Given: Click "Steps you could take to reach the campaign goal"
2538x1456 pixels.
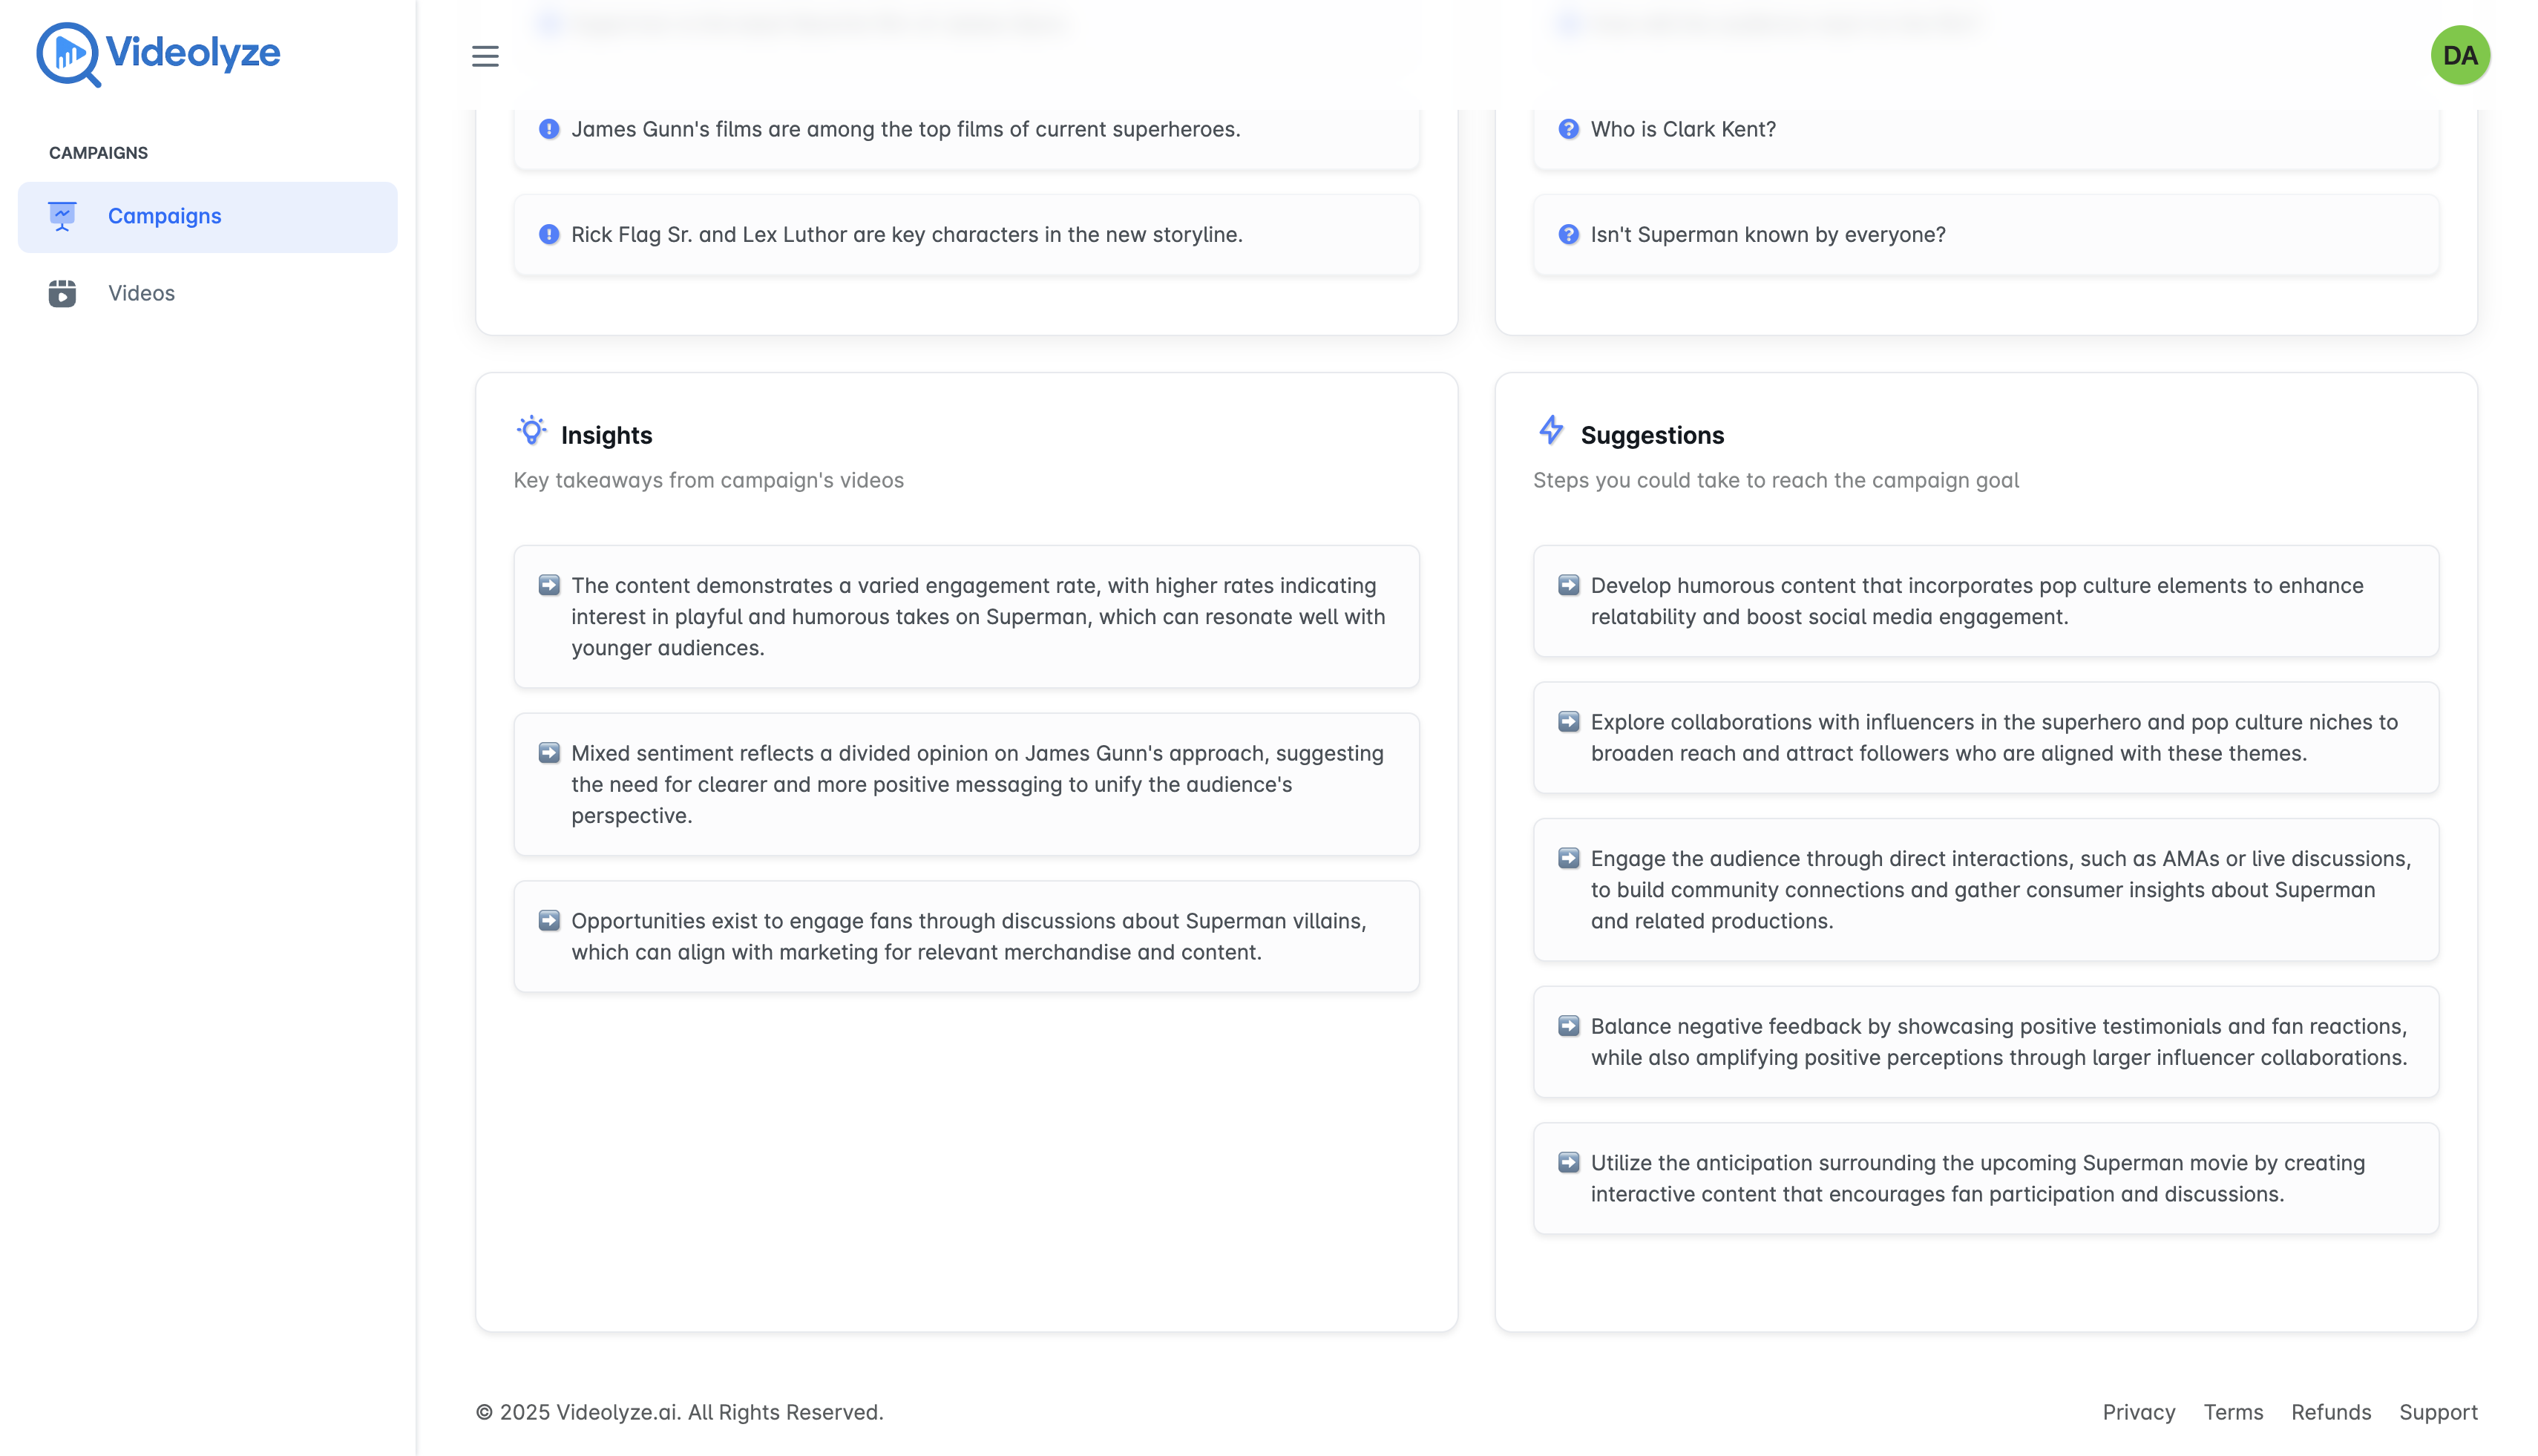Looking at the screenshot, I should (x=1775, y=480).
